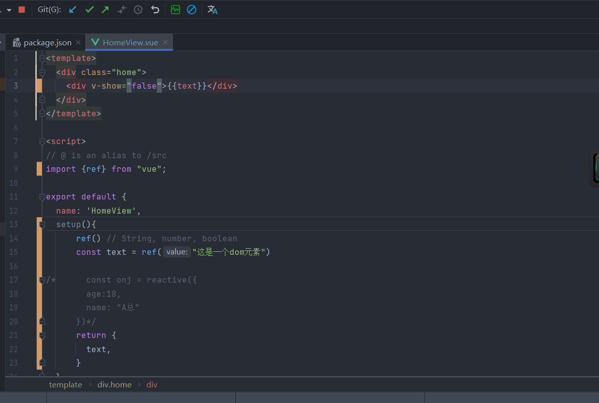Screen dimensions: 599x403
Task: Select div.home breadcrumb
Action: (114, 385)
